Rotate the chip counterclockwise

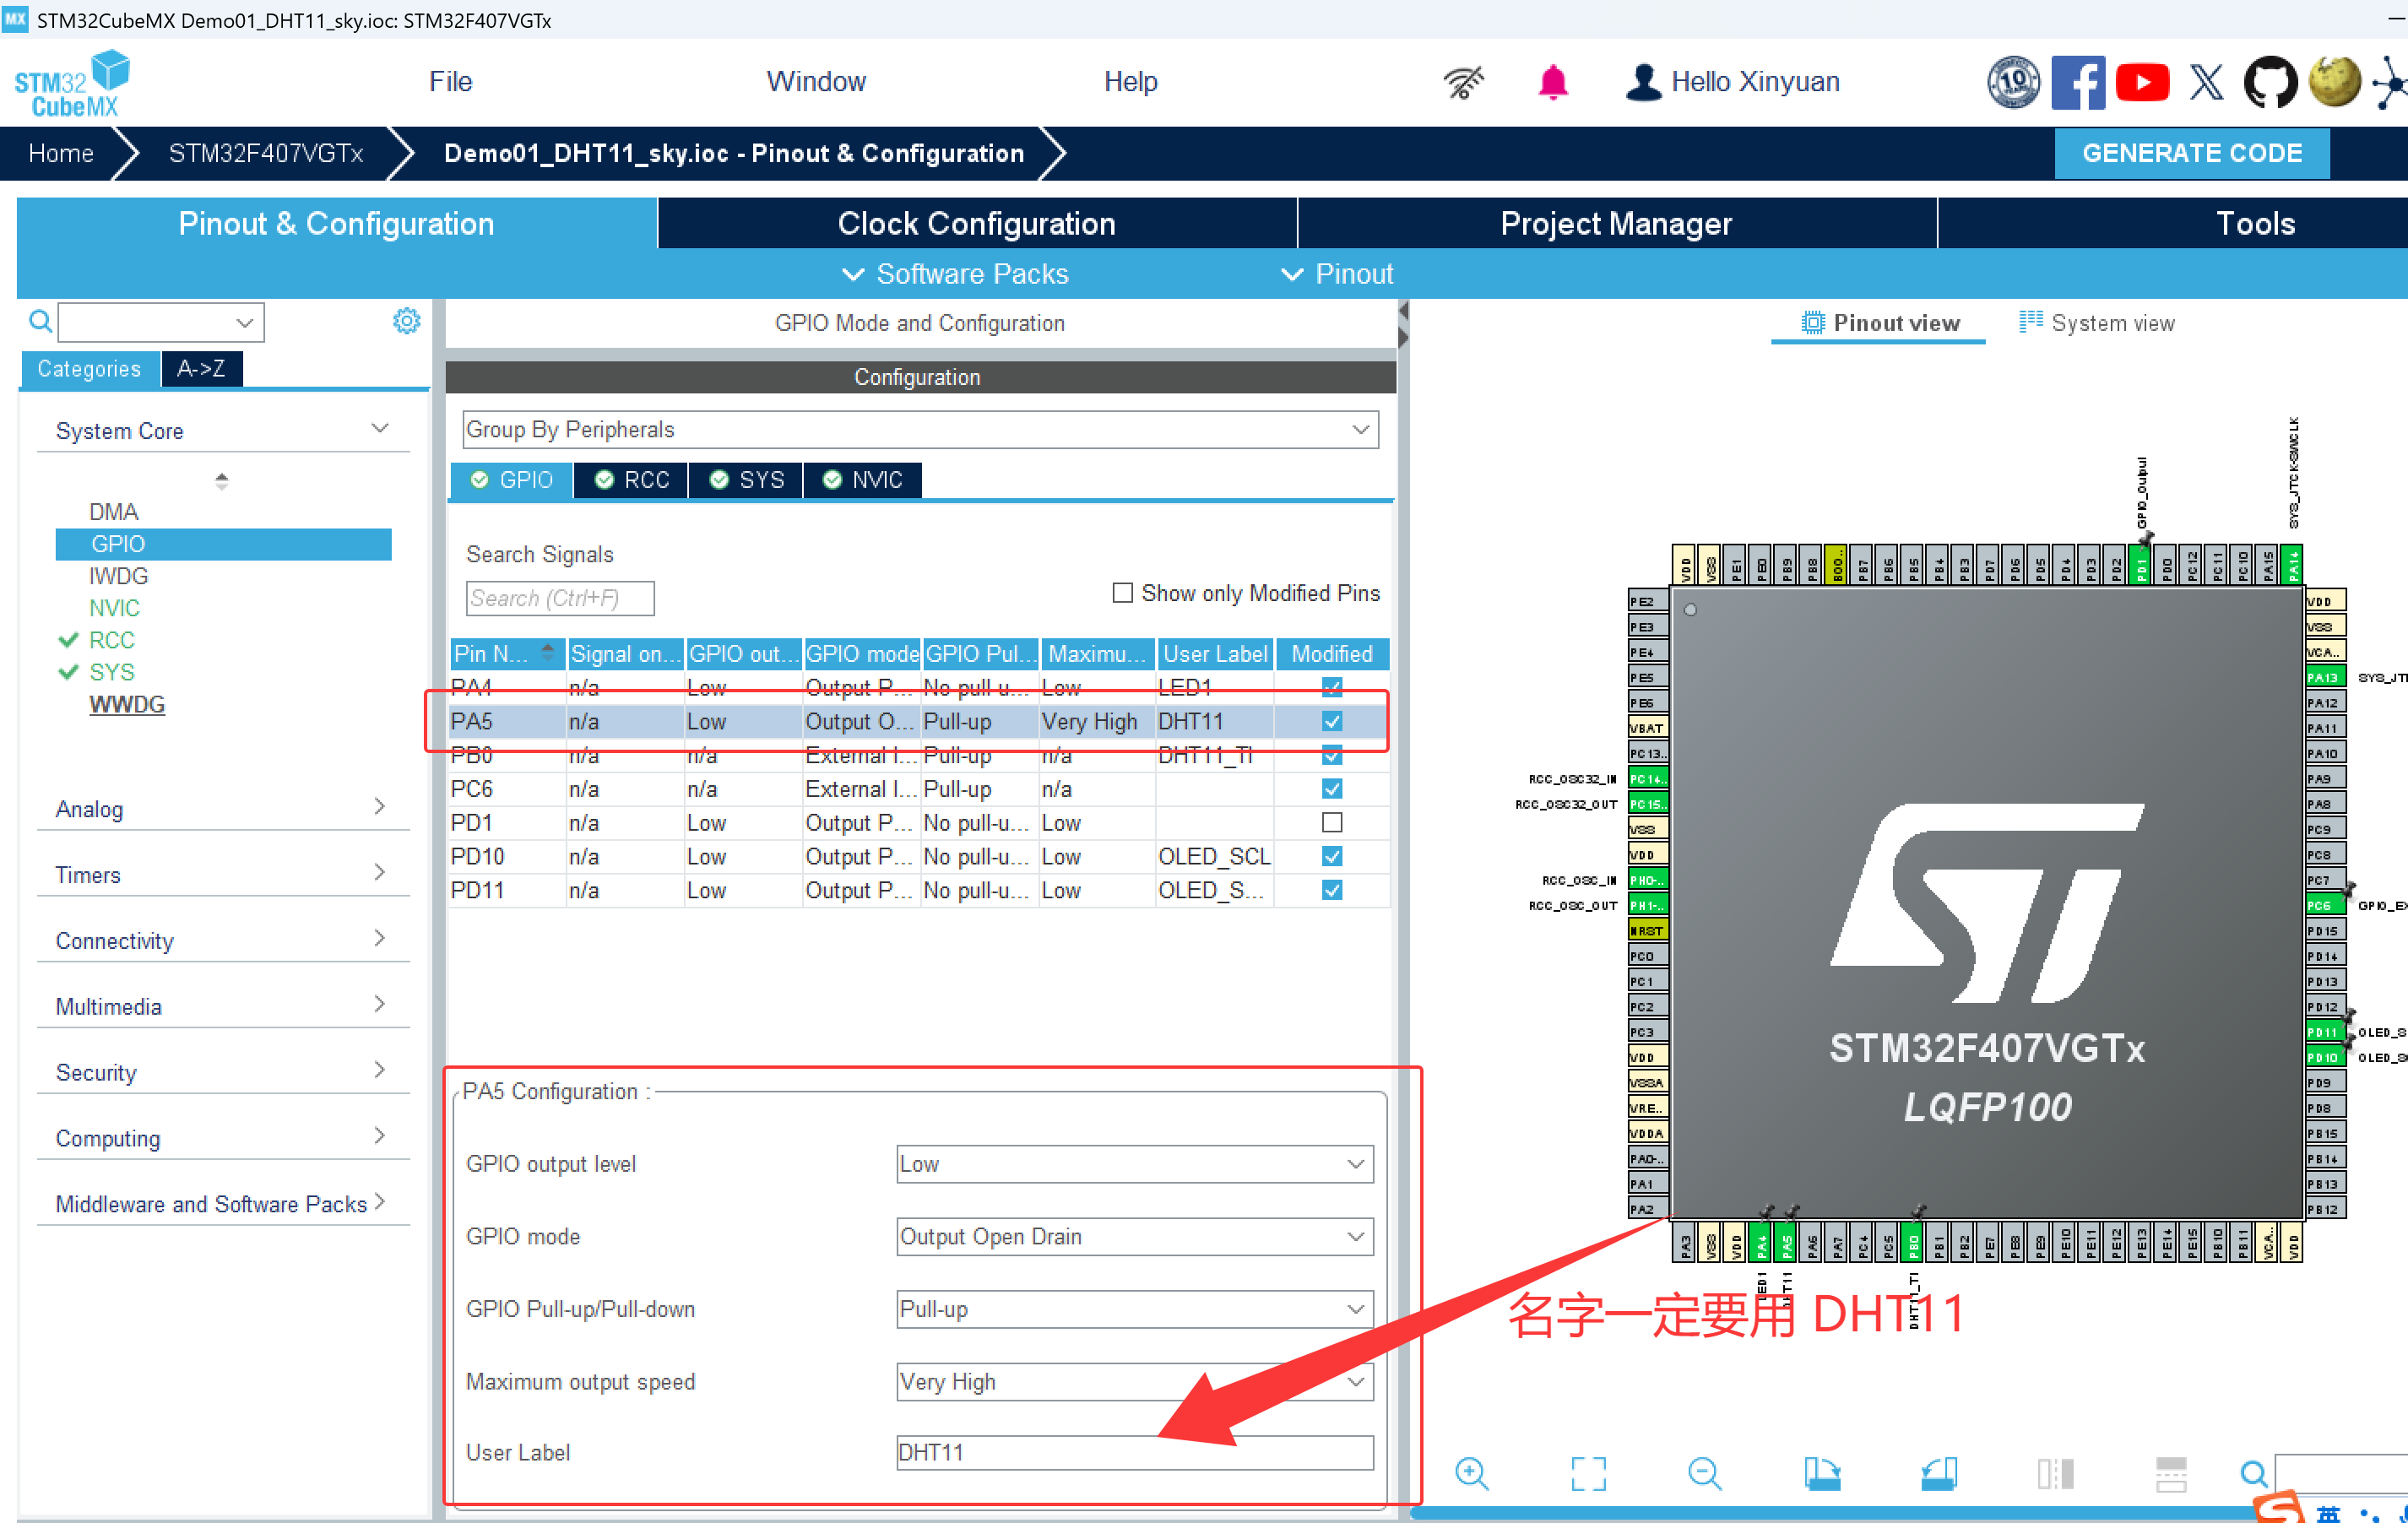[x=1939, y=1473]
